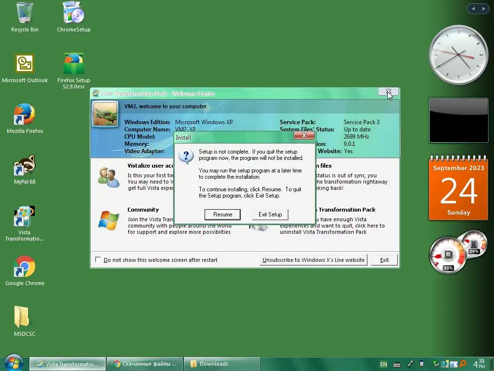Close the Install dialog with red X

click(304, 135)
